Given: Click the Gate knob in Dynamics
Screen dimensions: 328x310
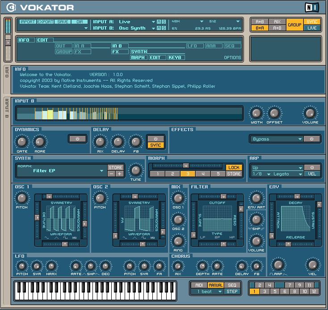Looking at the screenshot, I should [22, 142].
